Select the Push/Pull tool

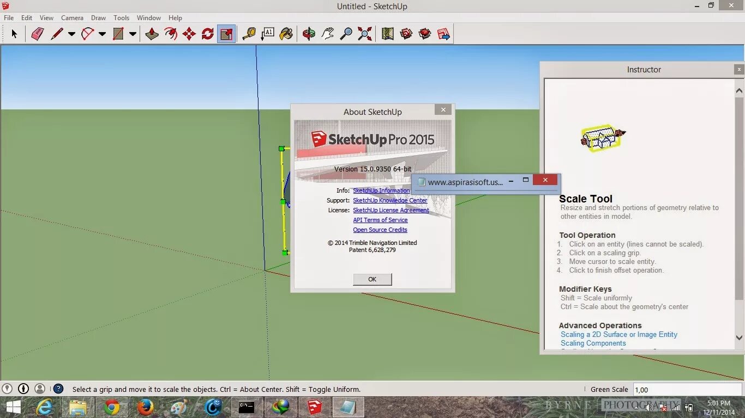[x=152, y=34]
